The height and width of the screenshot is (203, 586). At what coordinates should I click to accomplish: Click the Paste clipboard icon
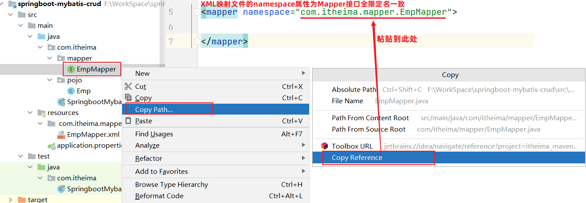pos(128,121)
